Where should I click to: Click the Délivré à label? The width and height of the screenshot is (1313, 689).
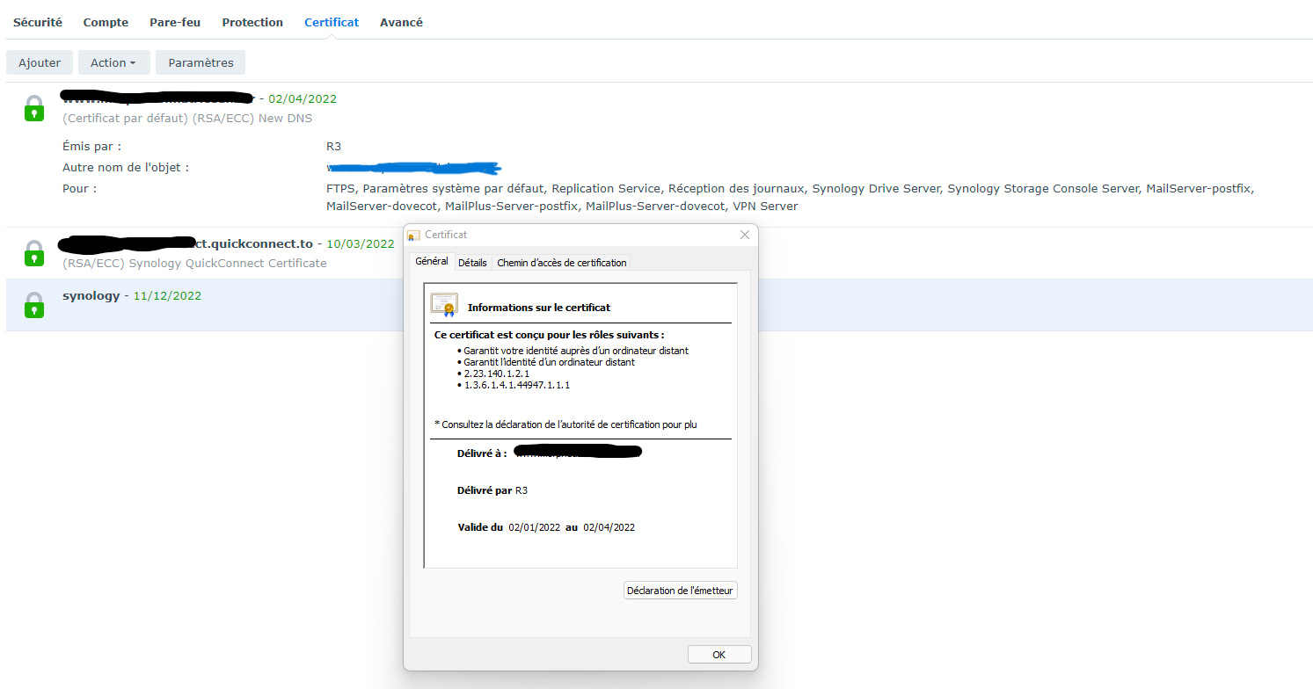[482, 453]
